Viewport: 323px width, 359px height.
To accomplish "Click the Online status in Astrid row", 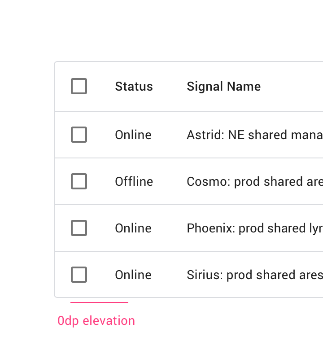I will tap(133, 135).
